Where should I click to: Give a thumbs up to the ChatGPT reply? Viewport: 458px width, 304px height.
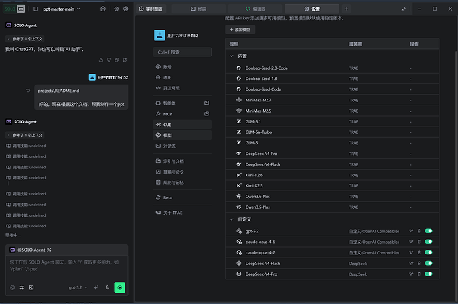(101, 60)
